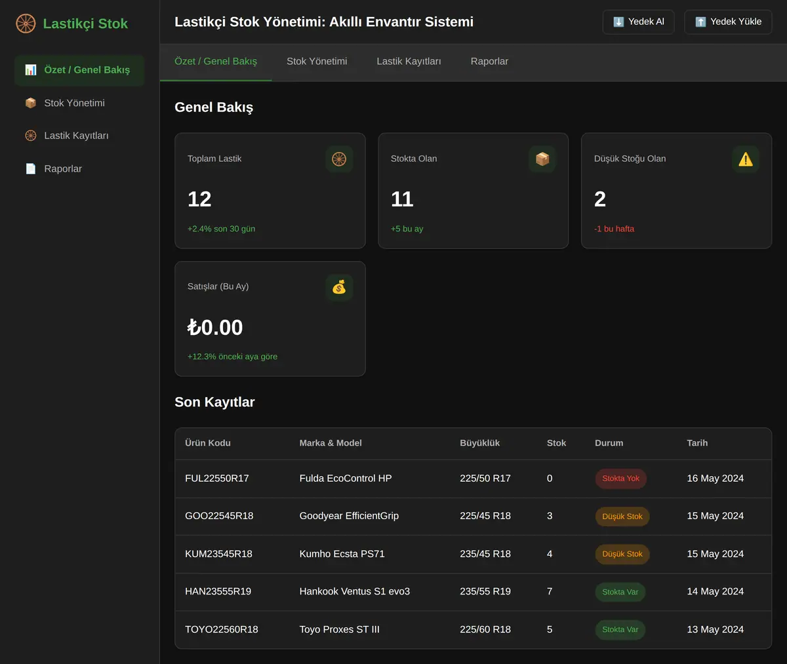This screenshot has height=664, width=787.
Task: Click the Fulda EcoControl HP model name
Action: [346, 478]
